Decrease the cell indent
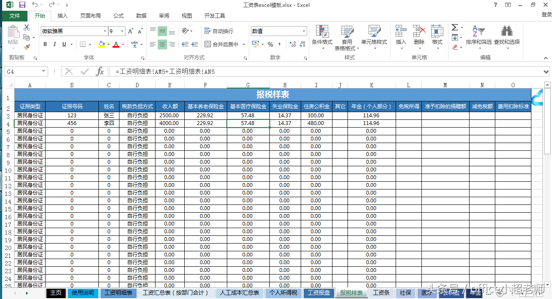 pos(185,44)
